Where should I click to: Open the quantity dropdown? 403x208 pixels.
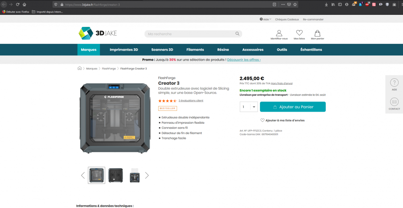click(254, 107)
